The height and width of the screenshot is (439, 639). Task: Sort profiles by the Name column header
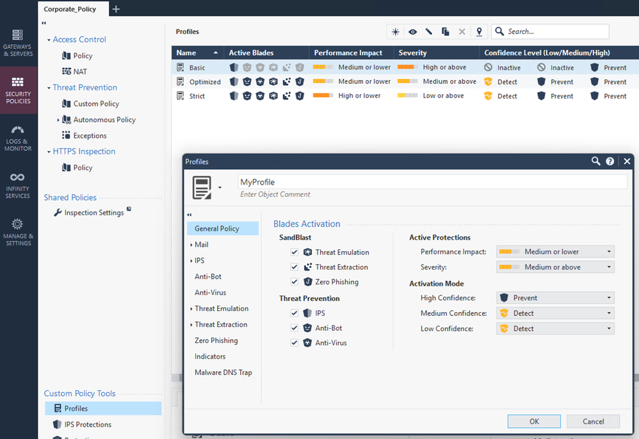198,53
